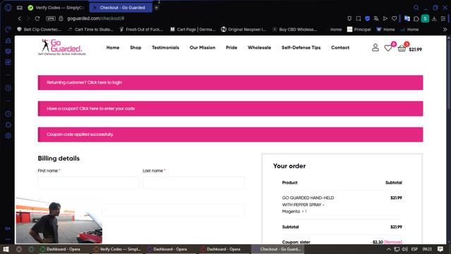Click Returning customer login link
The width and height of the screenshot is (451, 254).
(104, 82)
